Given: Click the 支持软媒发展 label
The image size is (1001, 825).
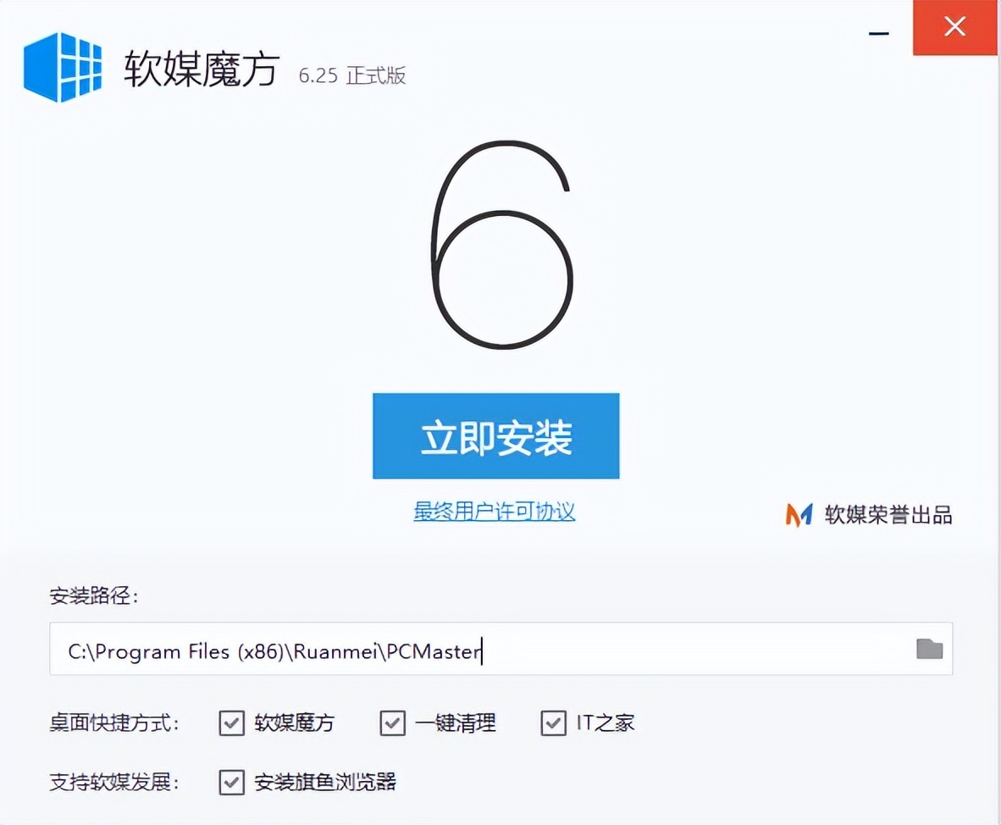Looking at the screenshot, I should tap(115, 782).
